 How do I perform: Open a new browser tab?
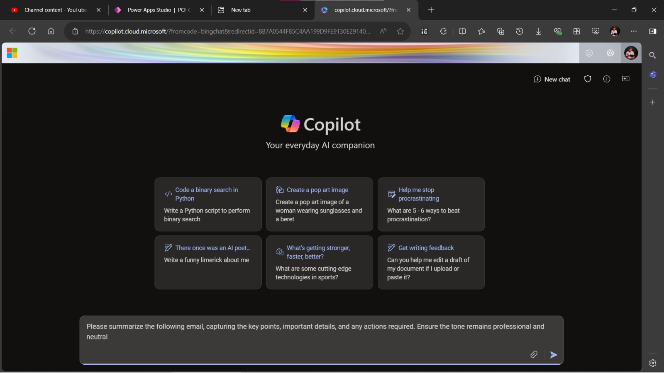pyautogui.click(x=431, y=10)
